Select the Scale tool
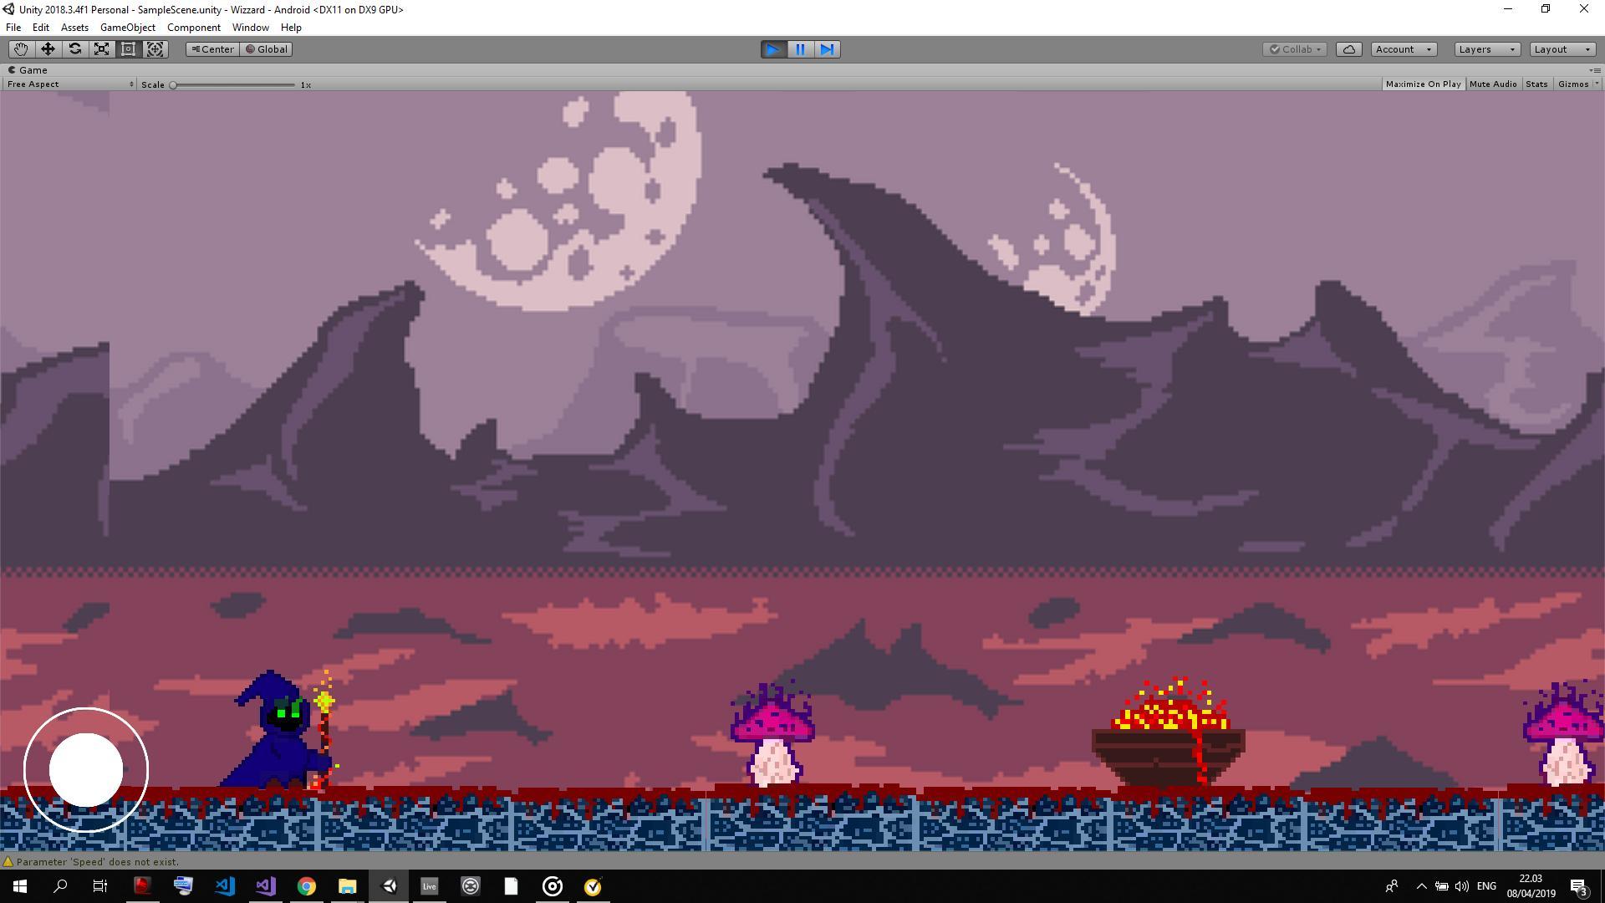Viewport: 1605px width, 903px height. point(101,49)
